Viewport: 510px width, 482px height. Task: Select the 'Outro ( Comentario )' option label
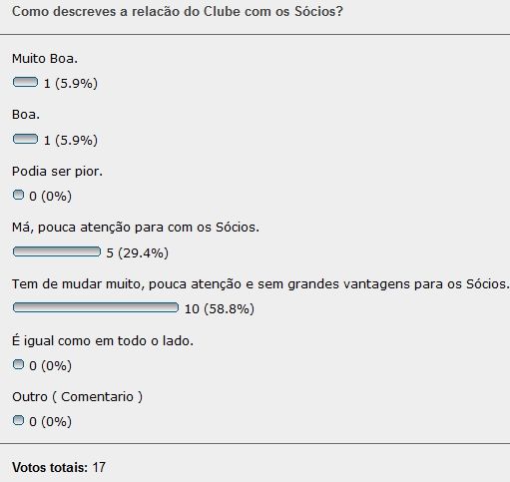[x=78, y=397]
